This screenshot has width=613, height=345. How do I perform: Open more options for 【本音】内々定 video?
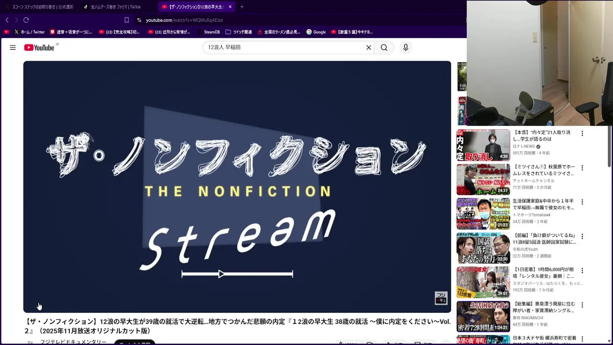(x=582, y=134)
